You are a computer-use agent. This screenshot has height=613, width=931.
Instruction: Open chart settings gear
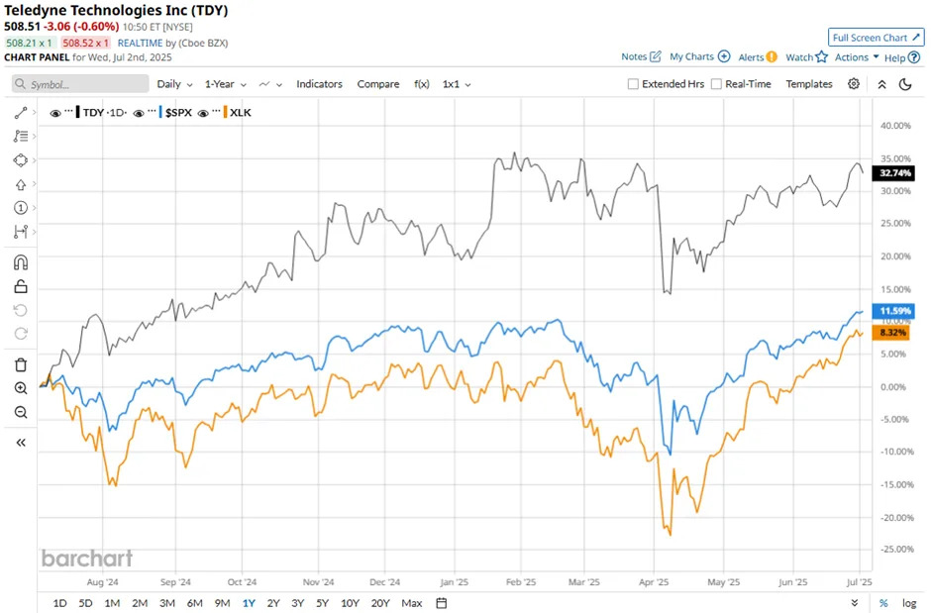tap(853, 83)
